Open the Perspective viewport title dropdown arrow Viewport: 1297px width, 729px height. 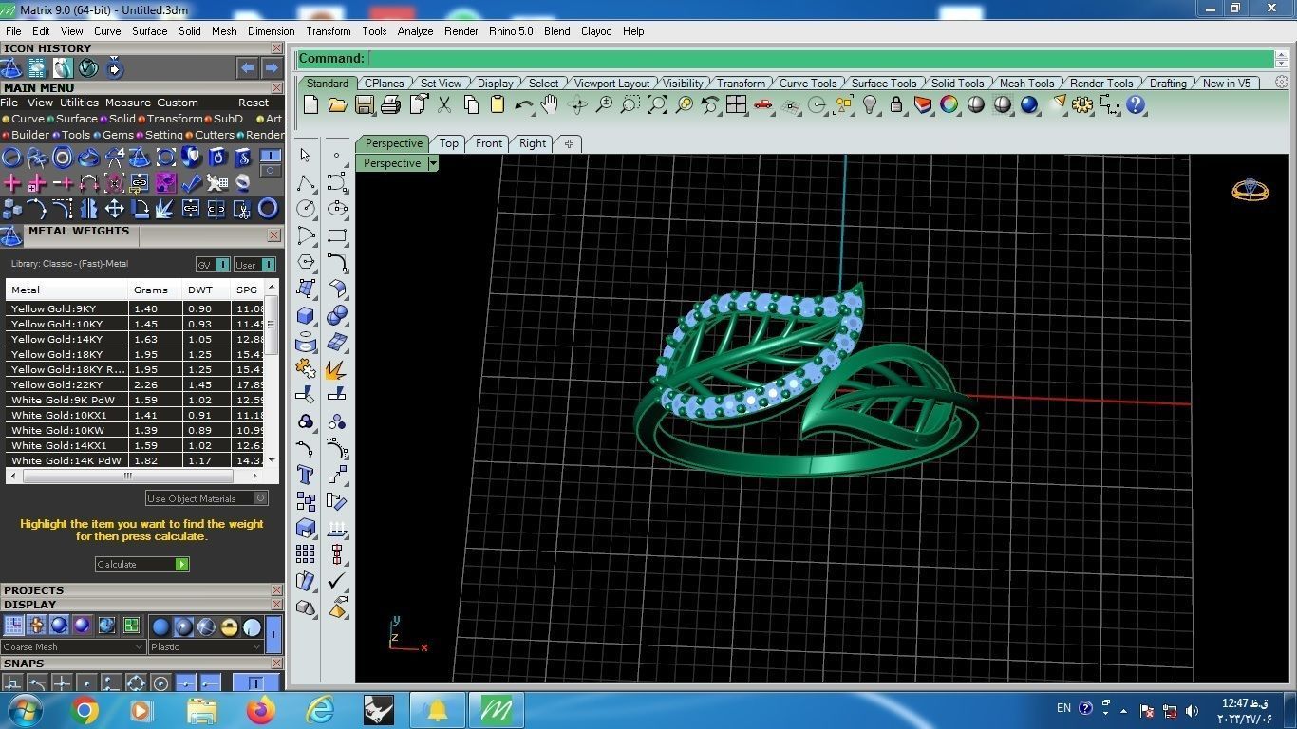pyautogui.click(x=433, y=163)
